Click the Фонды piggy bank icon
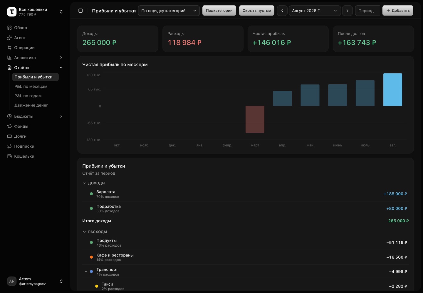The height and width of the screenshot is (293, 423). pyautogui.click(x=9, y=126)
